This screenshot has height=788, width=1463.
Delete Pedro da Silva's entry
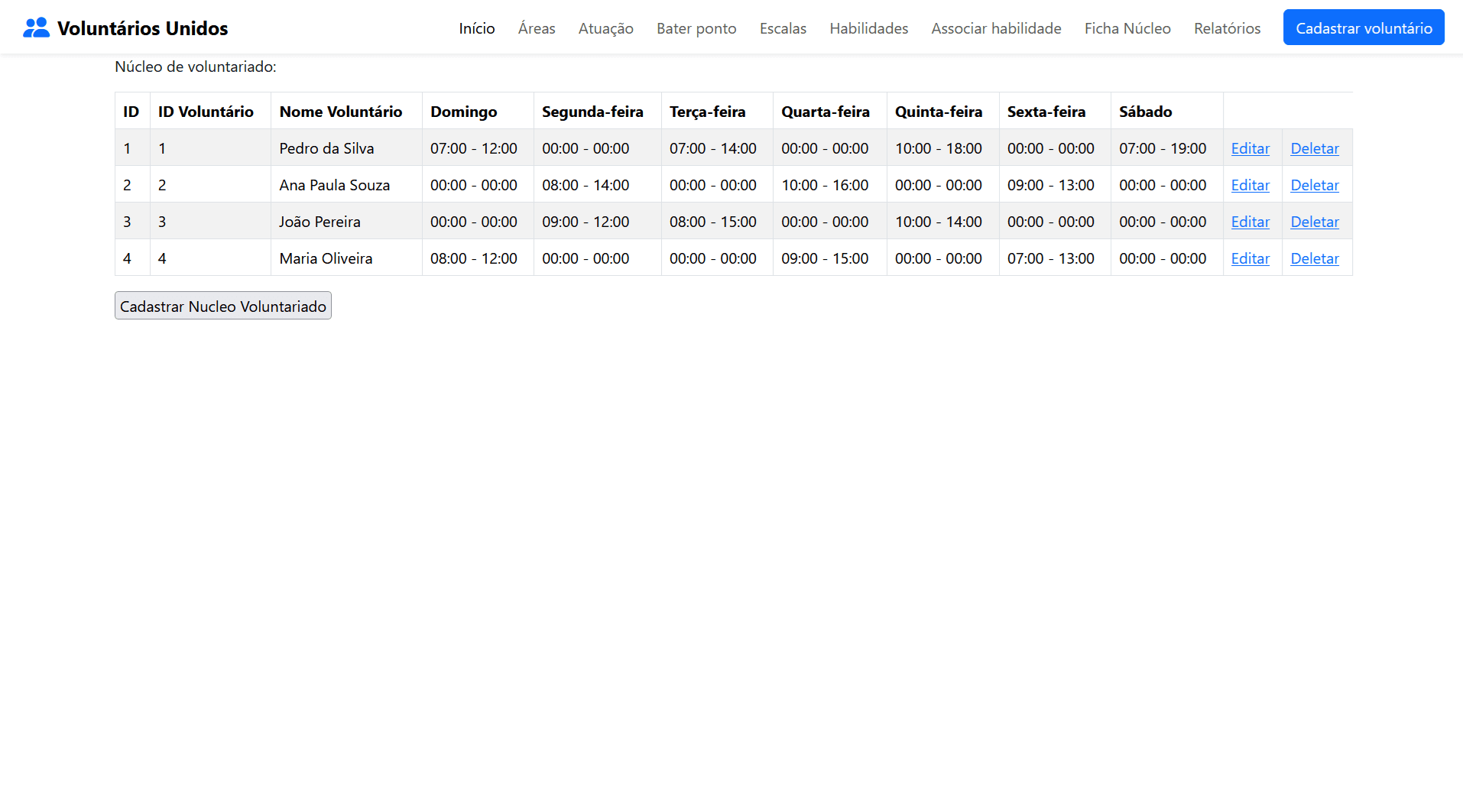click(1314, 148)
